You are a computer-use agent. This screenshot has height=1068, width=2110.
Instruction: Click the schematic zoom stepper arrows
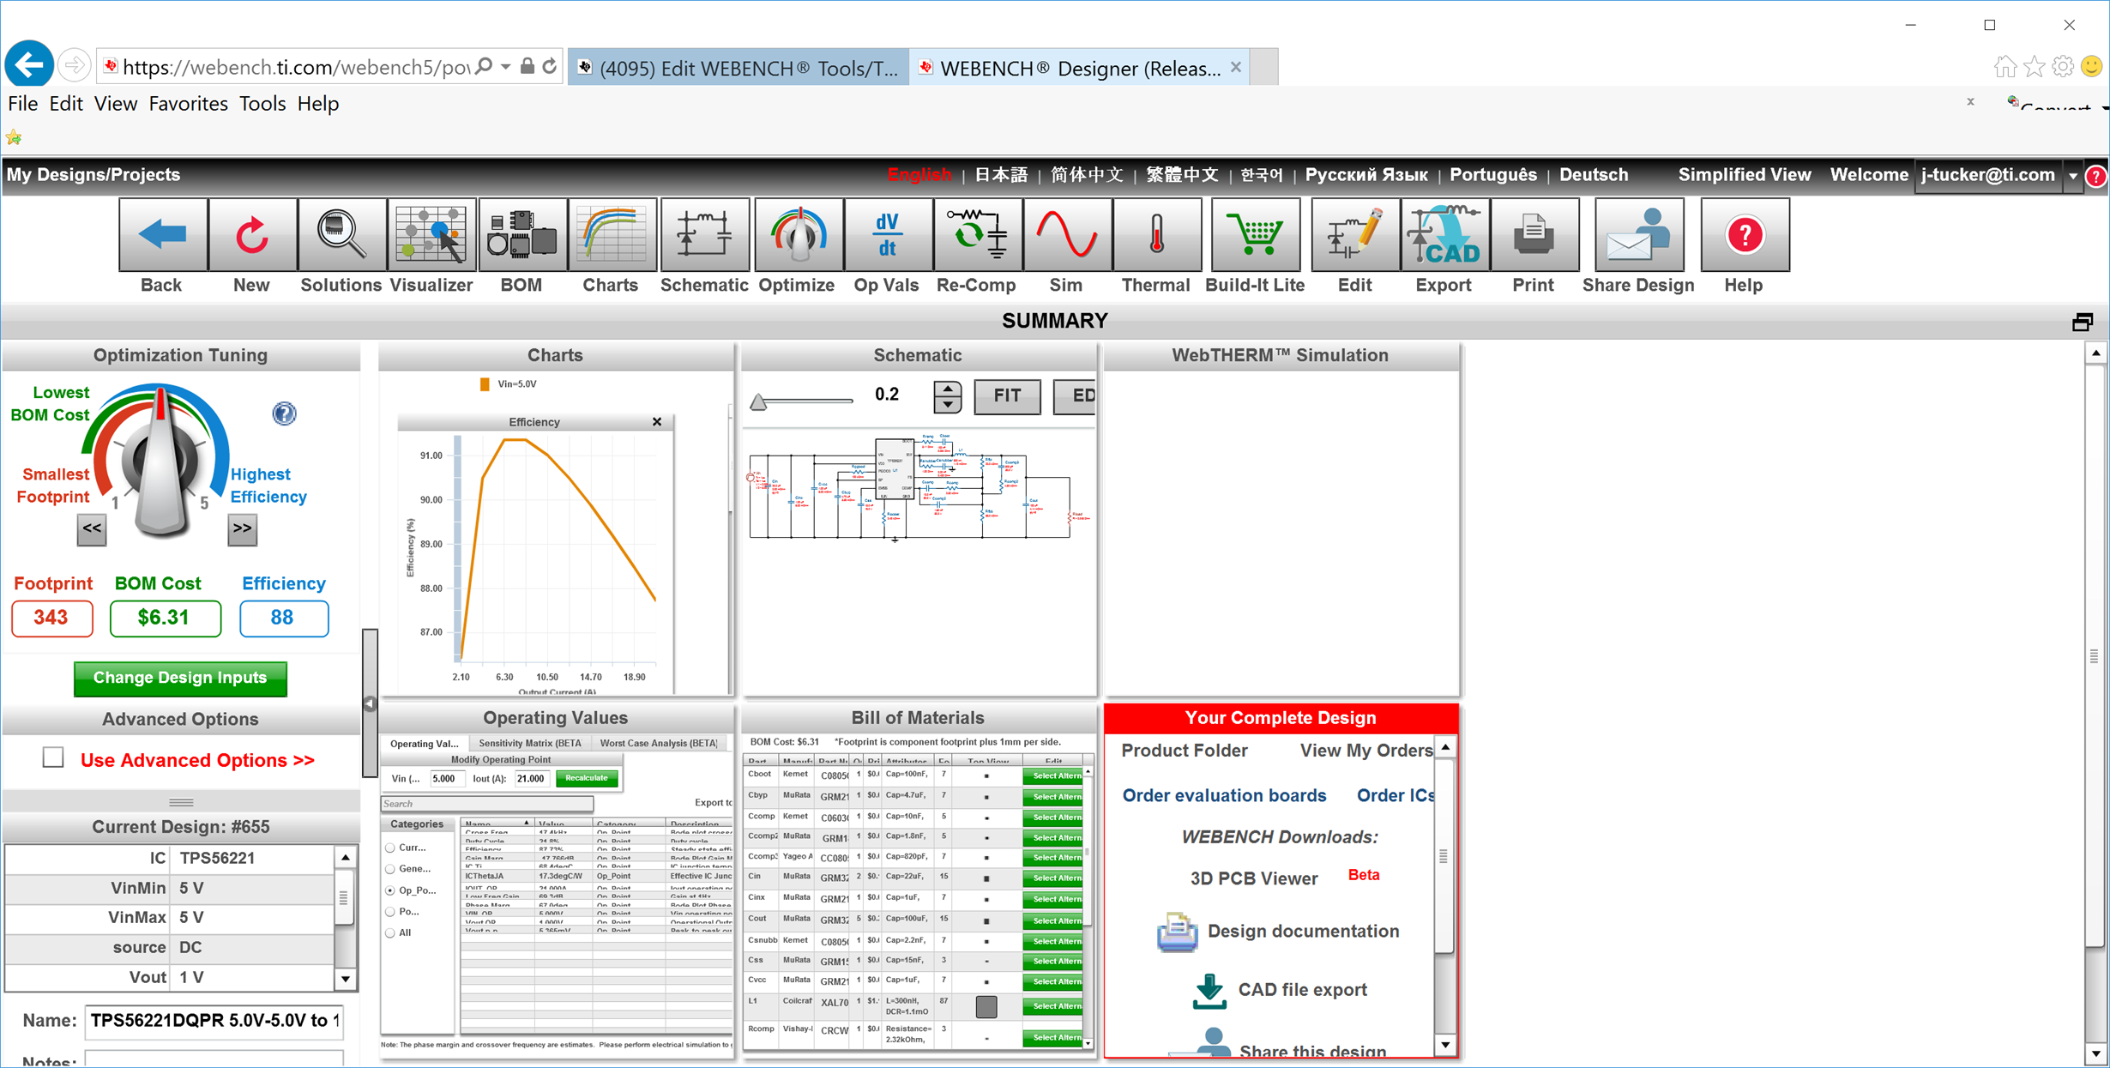click(948, 396)
